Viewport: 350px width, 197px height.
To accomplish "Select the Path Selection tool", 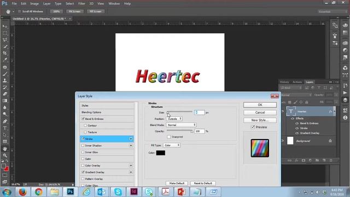I will (5, 135).
